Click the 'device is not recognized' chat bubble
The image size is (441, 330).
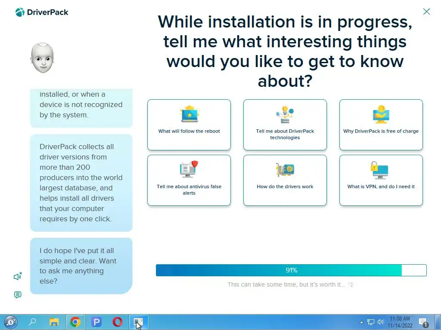81,108
